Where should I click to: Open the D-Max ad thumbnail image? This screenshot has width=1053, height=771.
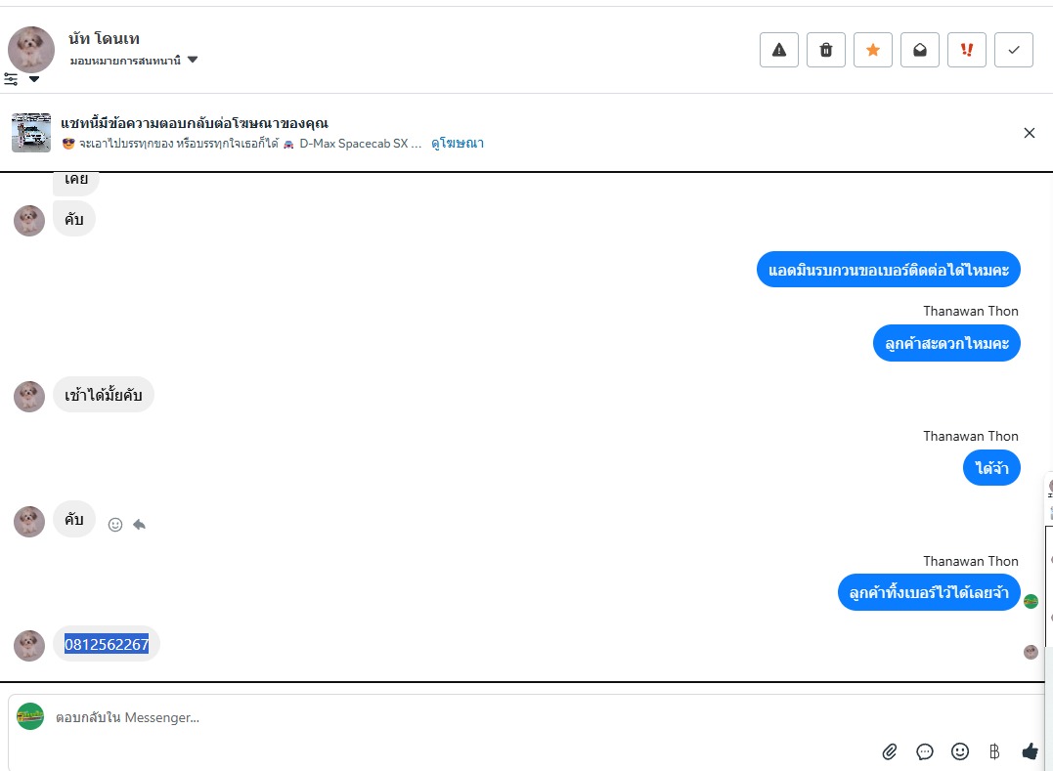(x=31, y=133)
